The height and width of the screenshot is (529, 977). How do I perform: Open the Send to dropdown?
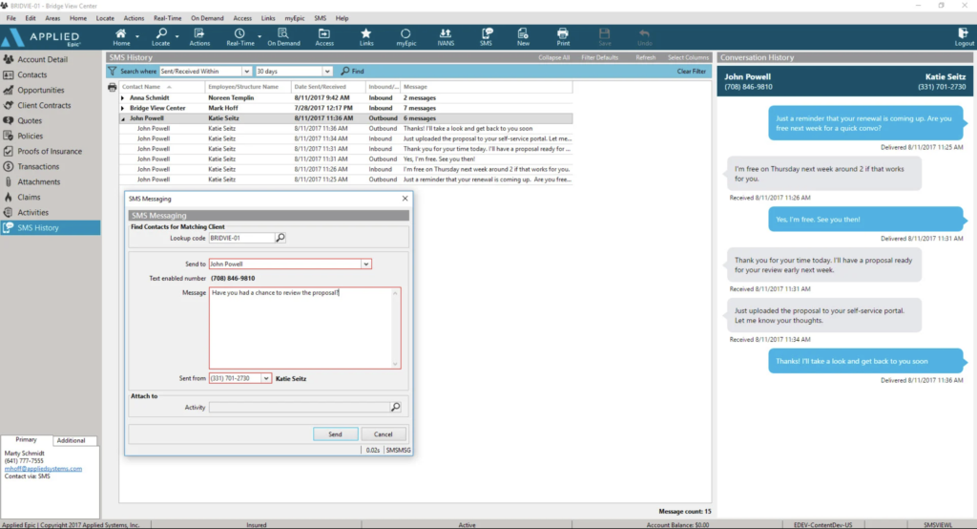pyautogui.click(x=365, y=264)
